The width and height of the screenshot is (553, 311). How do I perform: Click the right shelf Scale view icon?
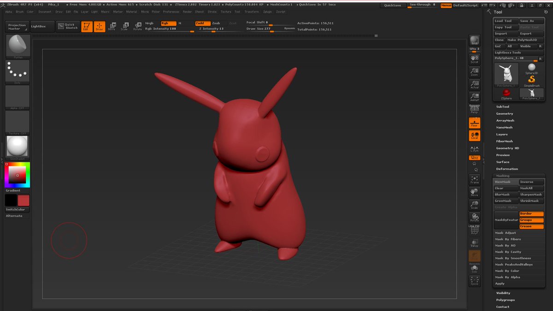point(474,205)
